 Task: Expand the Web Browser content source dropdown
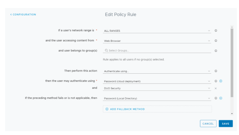tap(157, 41)
